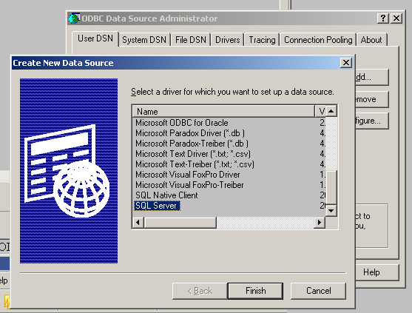
Task: Select Microsoft Visual FoxPro Driver entry
Action: pos(188,175)
